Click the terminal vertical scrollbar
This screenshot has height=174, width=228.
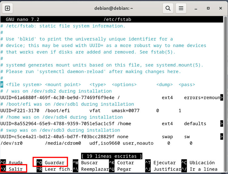225,93
